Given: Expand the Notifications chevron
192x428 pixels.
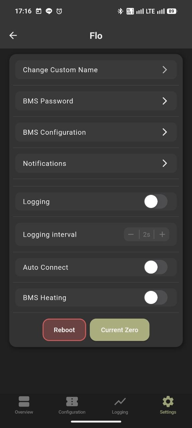Looking at the screenshot, I should 165,163.
